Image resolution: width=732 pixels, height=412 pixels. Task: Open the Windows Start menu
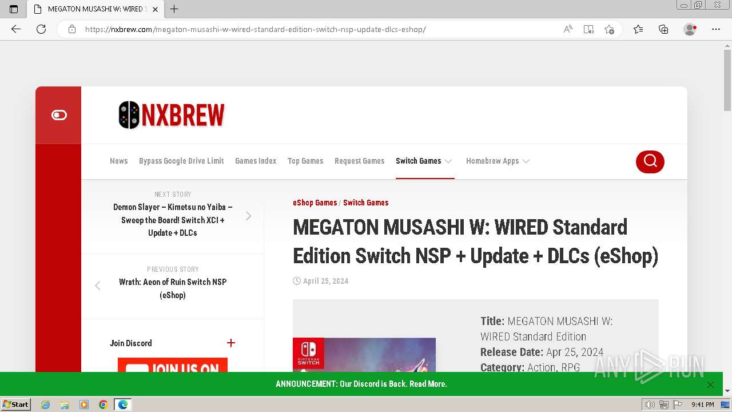[16, 404]
